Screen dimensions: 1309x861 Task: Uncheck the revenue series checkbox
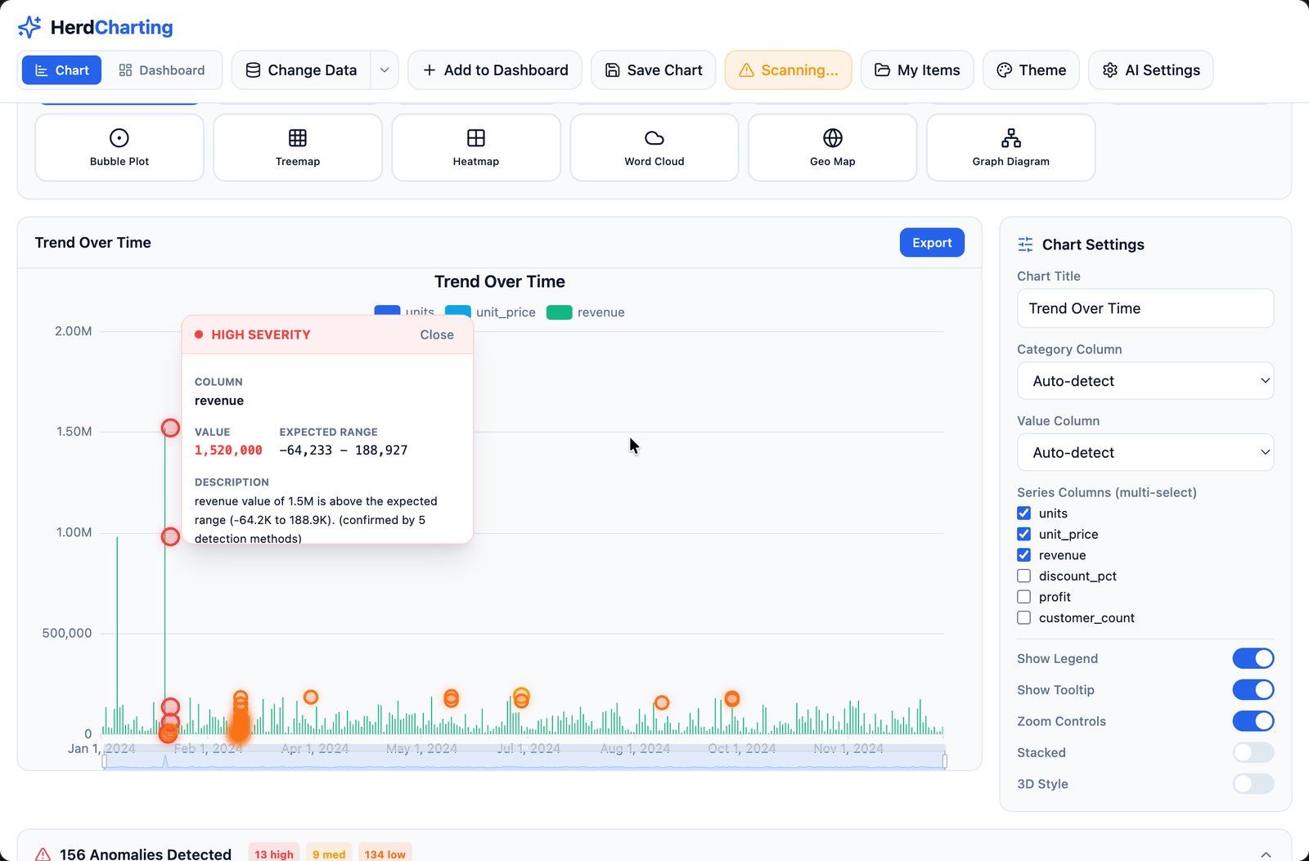pos(1023,555)
